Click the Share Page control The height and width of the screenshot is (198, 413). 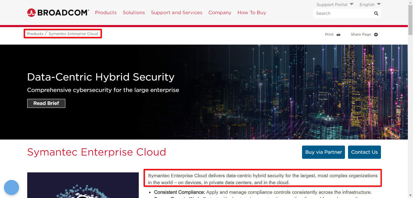click(361, 34)
